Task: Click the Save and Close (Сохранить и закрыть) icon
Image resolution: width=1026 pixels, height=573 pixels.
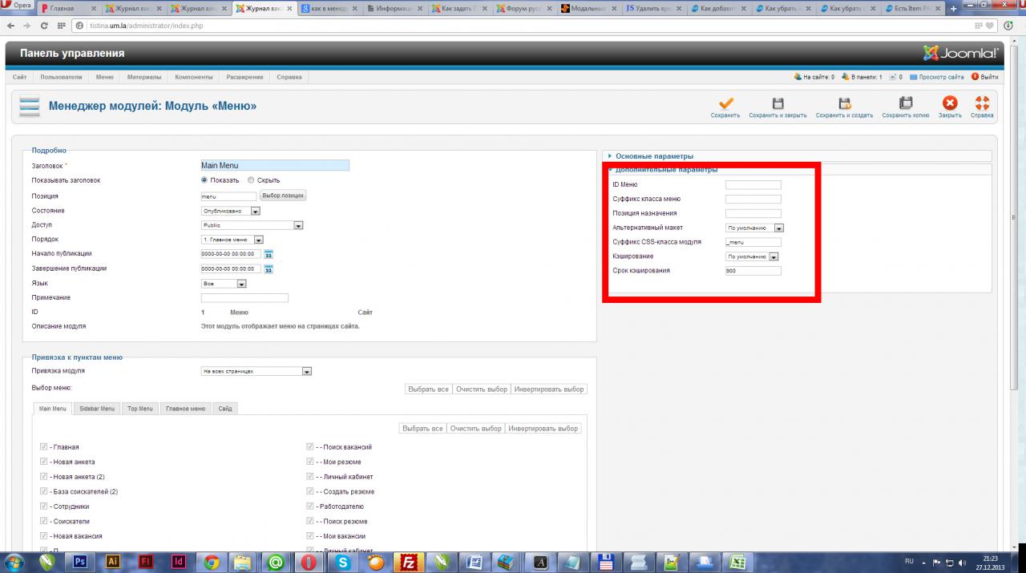Action: point(778,103)
